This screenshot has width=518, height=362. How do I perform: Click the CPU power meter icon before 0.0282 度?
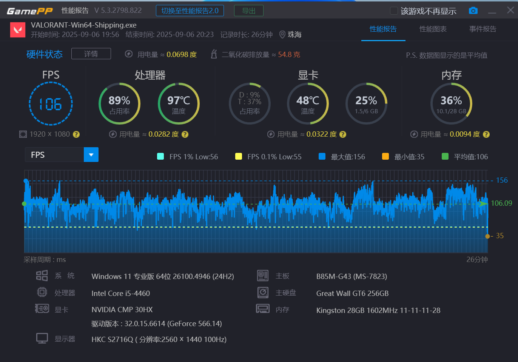(x=113, y=134)
